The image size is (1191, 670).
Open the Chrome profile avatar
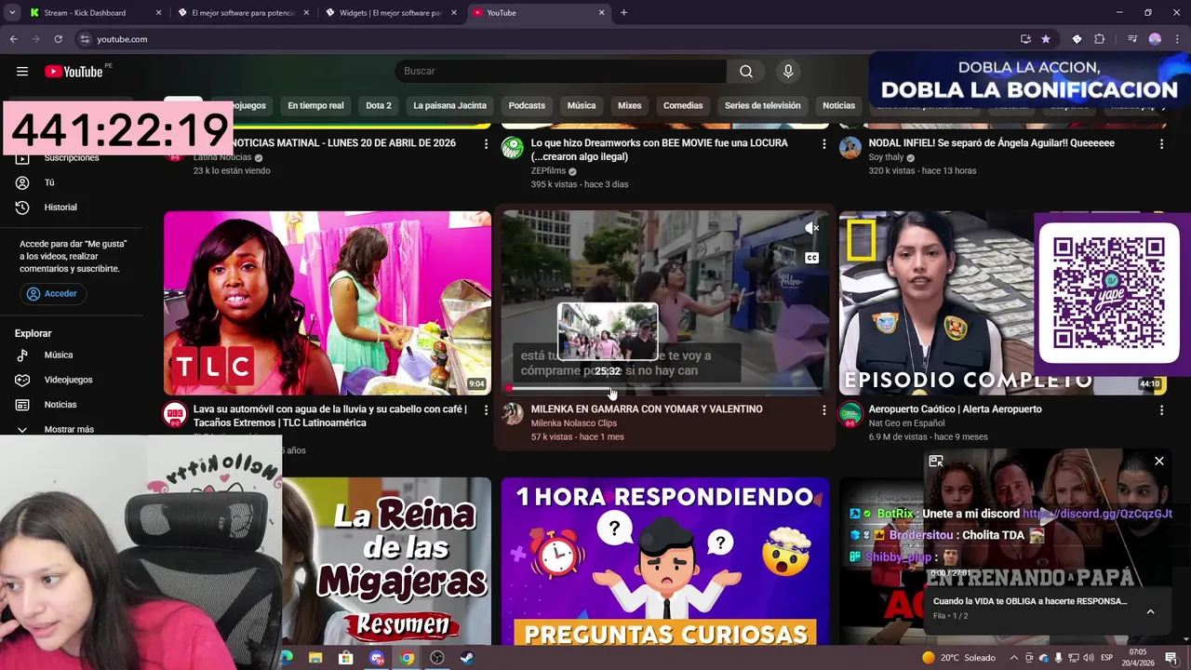point(1155,39)
